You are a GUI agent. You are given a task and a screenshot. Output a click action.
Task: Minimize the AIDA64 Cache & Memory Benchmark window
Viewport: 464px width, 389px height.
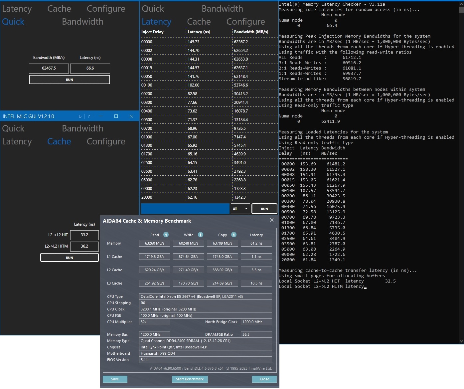[256, 220]
